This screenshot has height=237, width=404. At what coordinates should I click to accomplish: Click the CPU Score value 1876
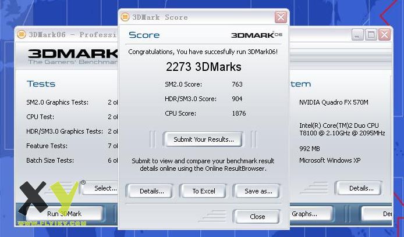click(x=239, y=113)
